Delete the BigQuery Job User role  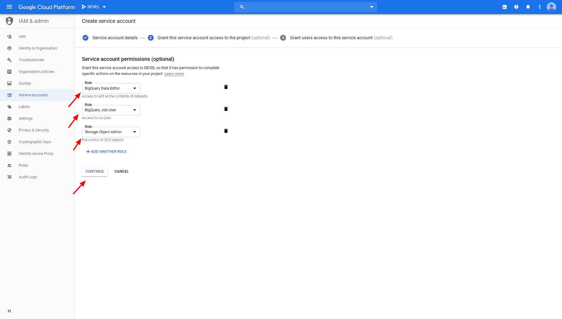226,109
